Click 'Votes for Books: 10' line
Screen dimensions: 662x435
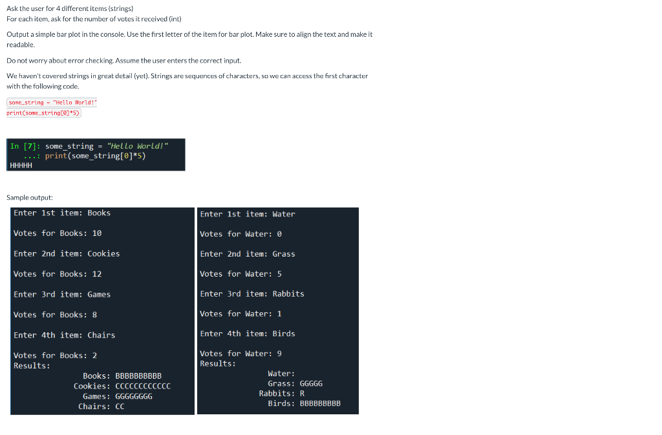coord(58,233)
